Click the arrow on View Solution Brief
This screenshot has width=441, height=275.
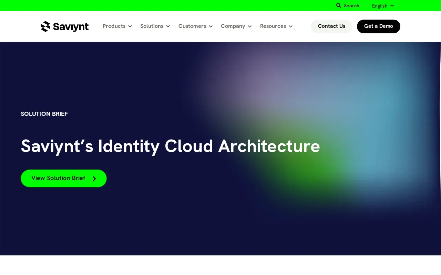(x=94, y=179)
